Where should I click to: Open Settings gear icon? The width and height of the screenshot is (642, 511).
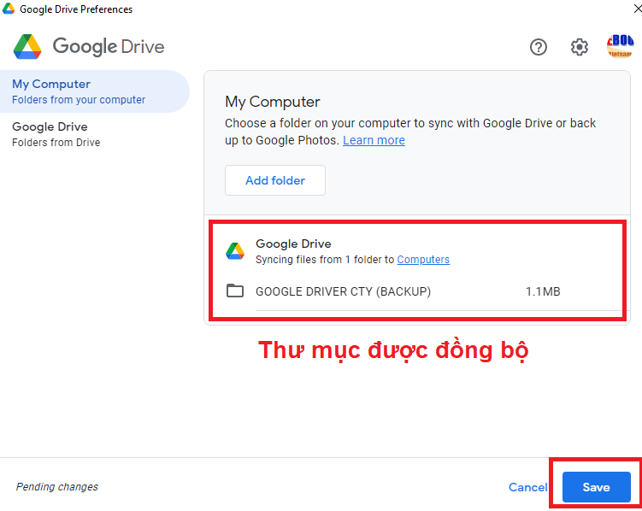click(579, 47)
